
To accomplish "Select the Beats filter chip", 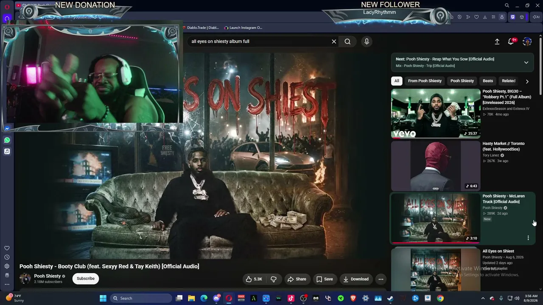I will click(488, 81).
